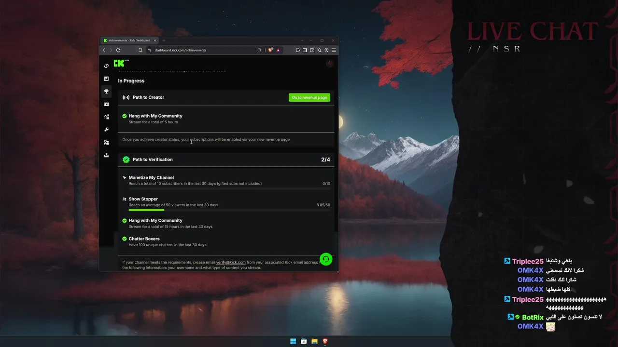Viewport: 618px width, 347px height.
Task: Click Go to revenue page button
Action: 309,97
